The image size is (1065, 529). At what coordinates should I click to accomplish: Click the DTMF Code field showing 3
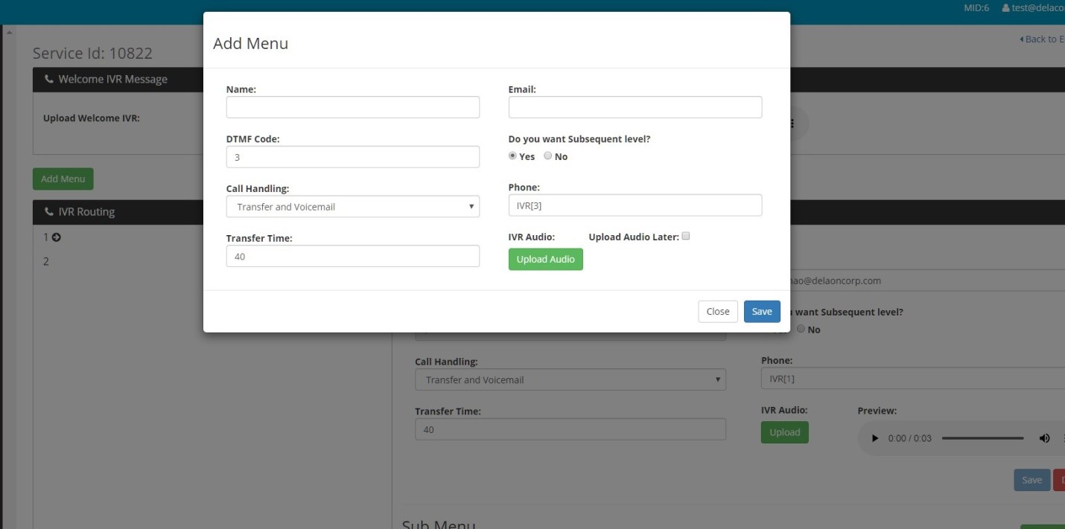pyautogui.click(x=352, y=157)
